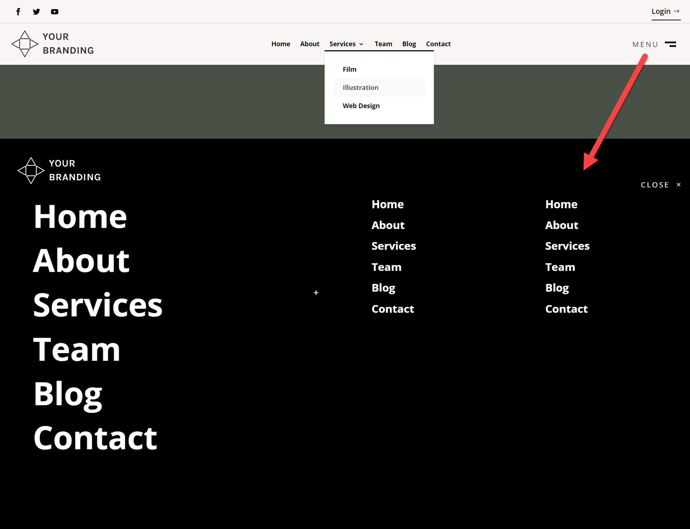690x529 pixels.
Task: Go to About in top navigation
Action: tap(310, 44)
